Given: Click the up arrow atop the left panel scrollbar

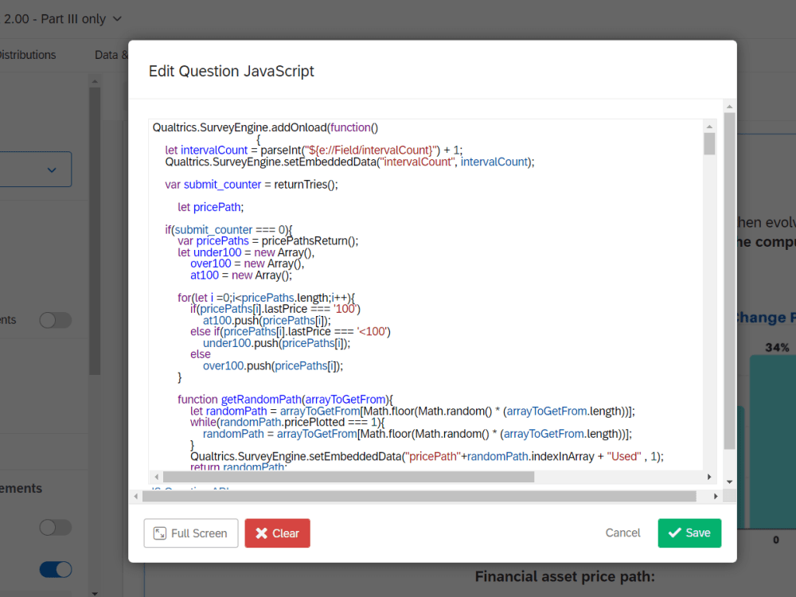Looking at the screenshot, I should (x=95, y=80).
